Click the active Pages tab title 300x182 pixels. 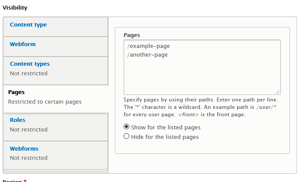(x=16, y=92)
